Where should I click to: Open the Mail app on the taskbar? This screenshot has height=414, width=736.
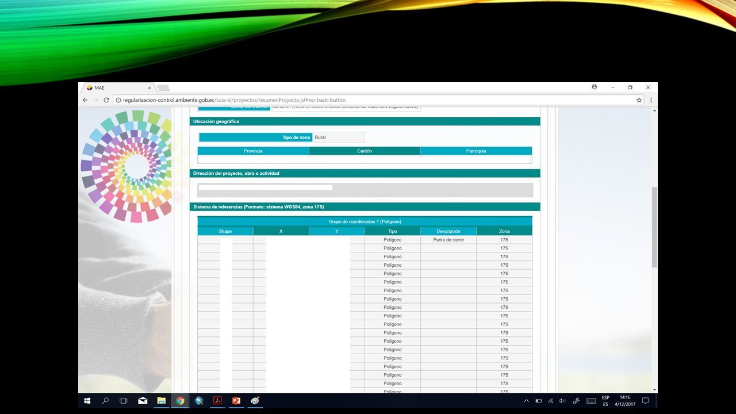(x=143, y=401)
